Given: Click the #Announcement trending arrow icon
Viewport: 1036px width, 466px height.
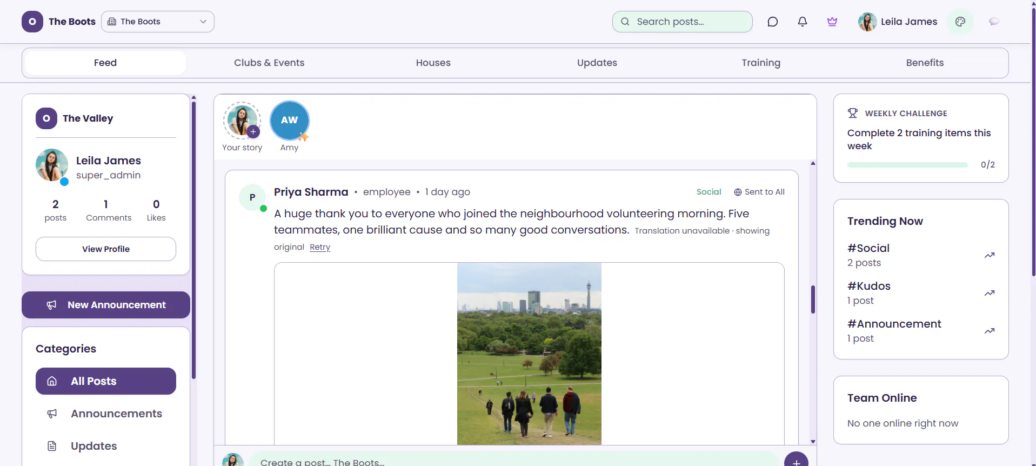Looking at the screenshot, I should pos(989,331).
